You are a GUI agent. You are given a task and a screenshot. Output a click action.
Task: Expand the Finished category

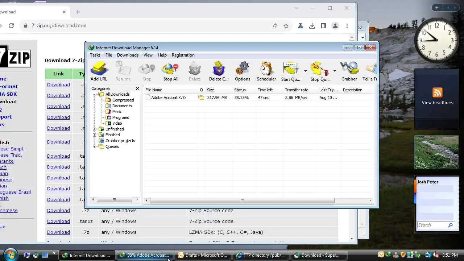point(95,135)
